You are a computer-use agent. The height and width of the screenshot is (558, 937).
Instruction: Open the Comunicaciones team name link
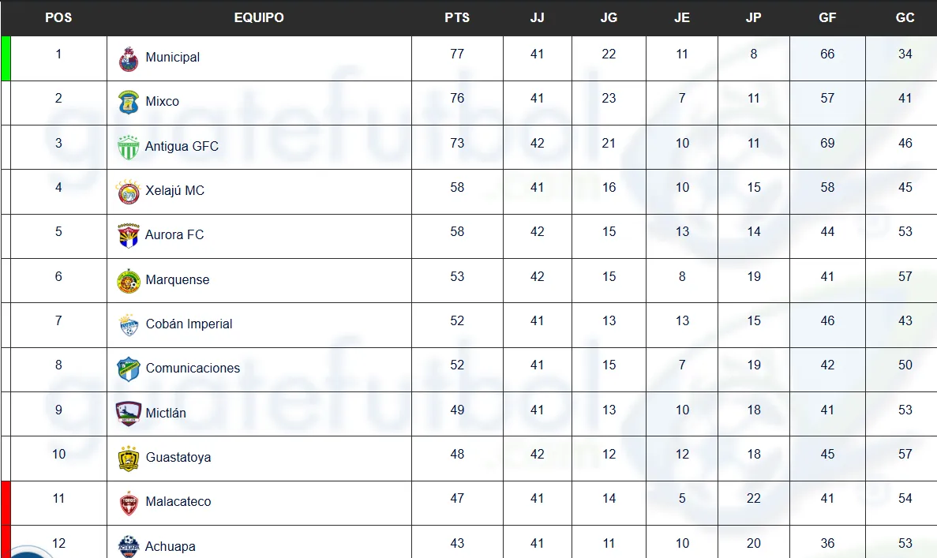coord(193,369)
